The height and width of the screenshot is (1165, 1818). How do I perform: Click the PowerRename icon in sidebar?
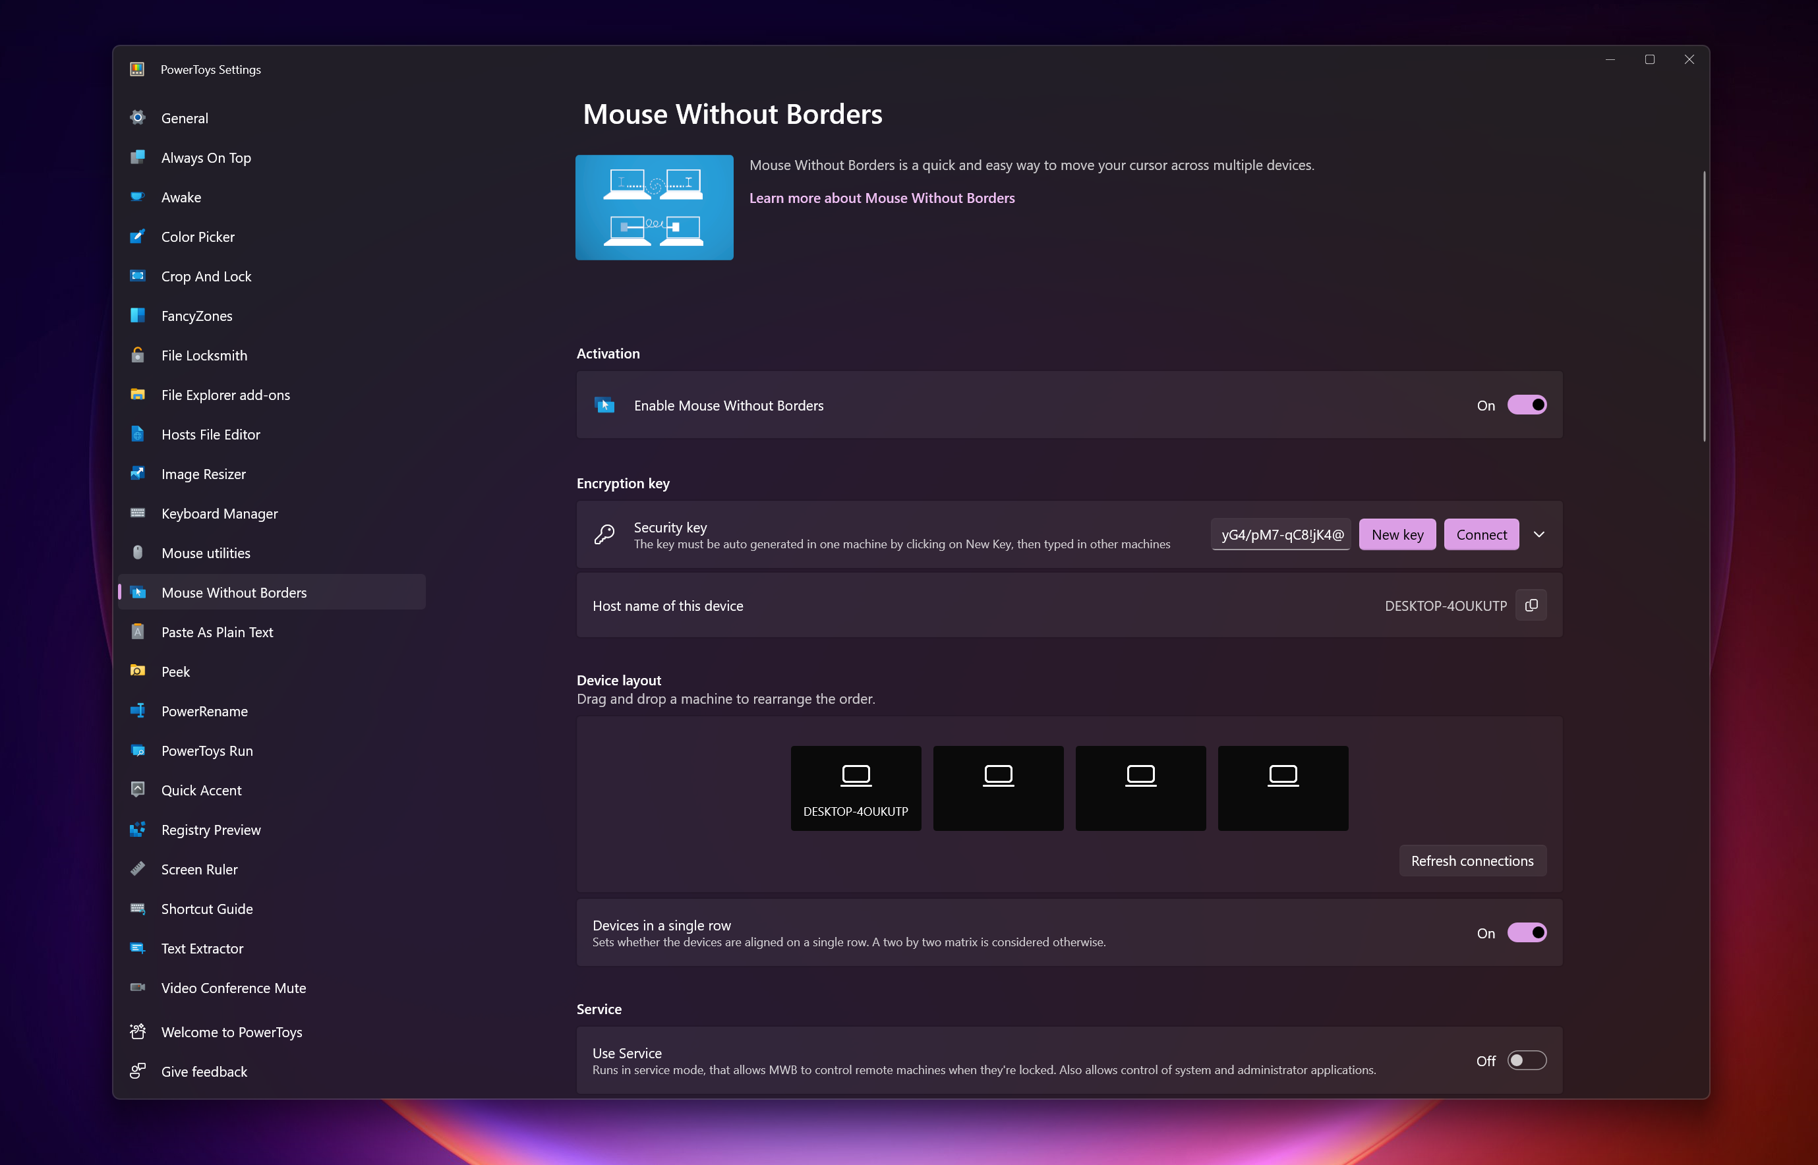pyautogui.click(x=139, y=711)
